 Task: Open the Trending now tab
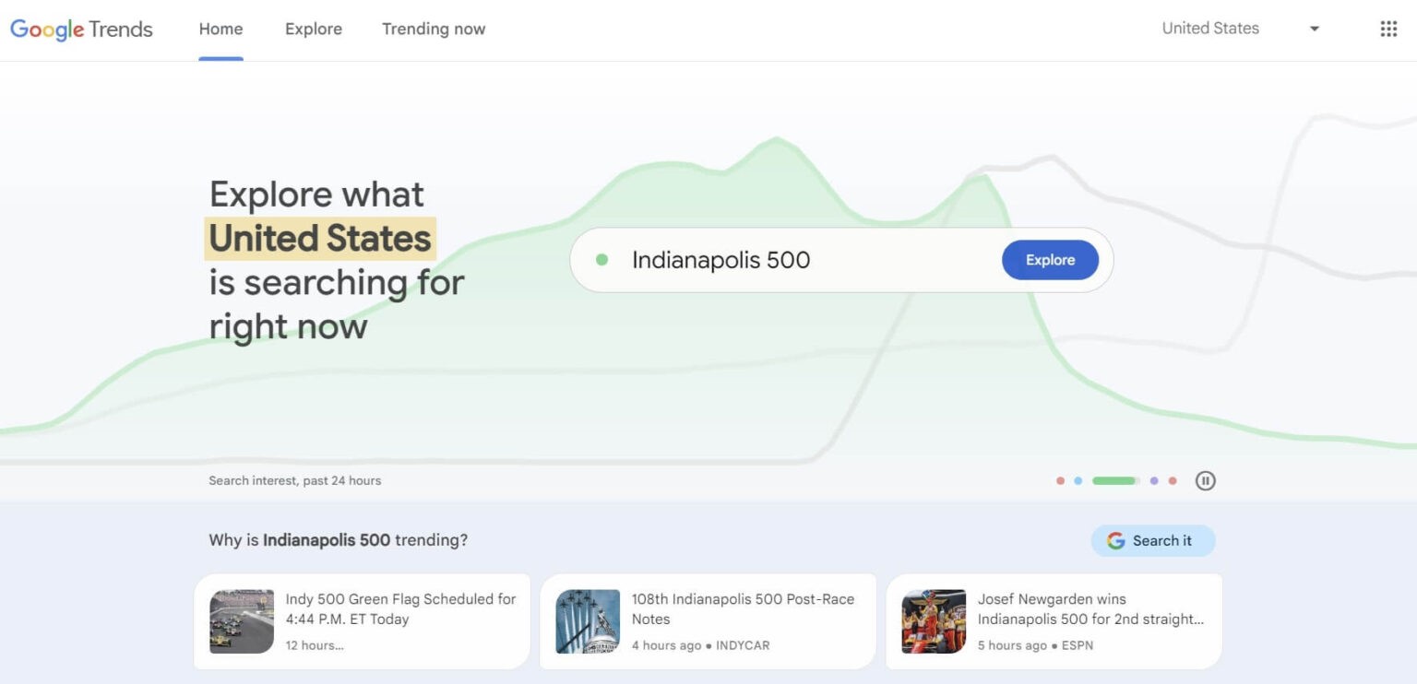pyautogui.click(x=434, y=29)
